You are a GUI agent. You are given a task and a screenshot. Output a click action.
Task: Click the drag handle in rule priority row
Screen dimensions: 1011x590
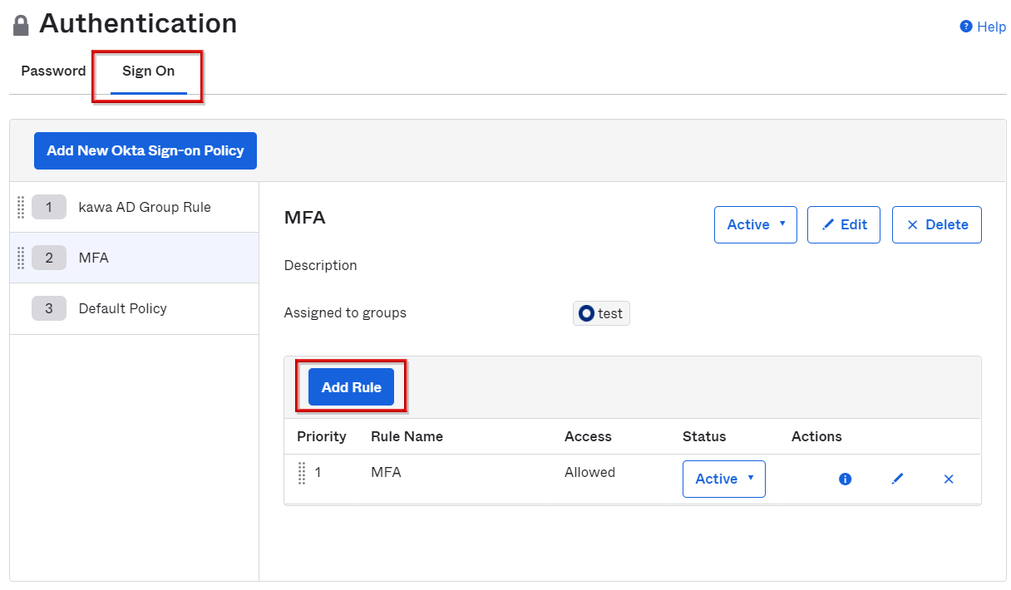pyautogui.click(x=302, y=473)
